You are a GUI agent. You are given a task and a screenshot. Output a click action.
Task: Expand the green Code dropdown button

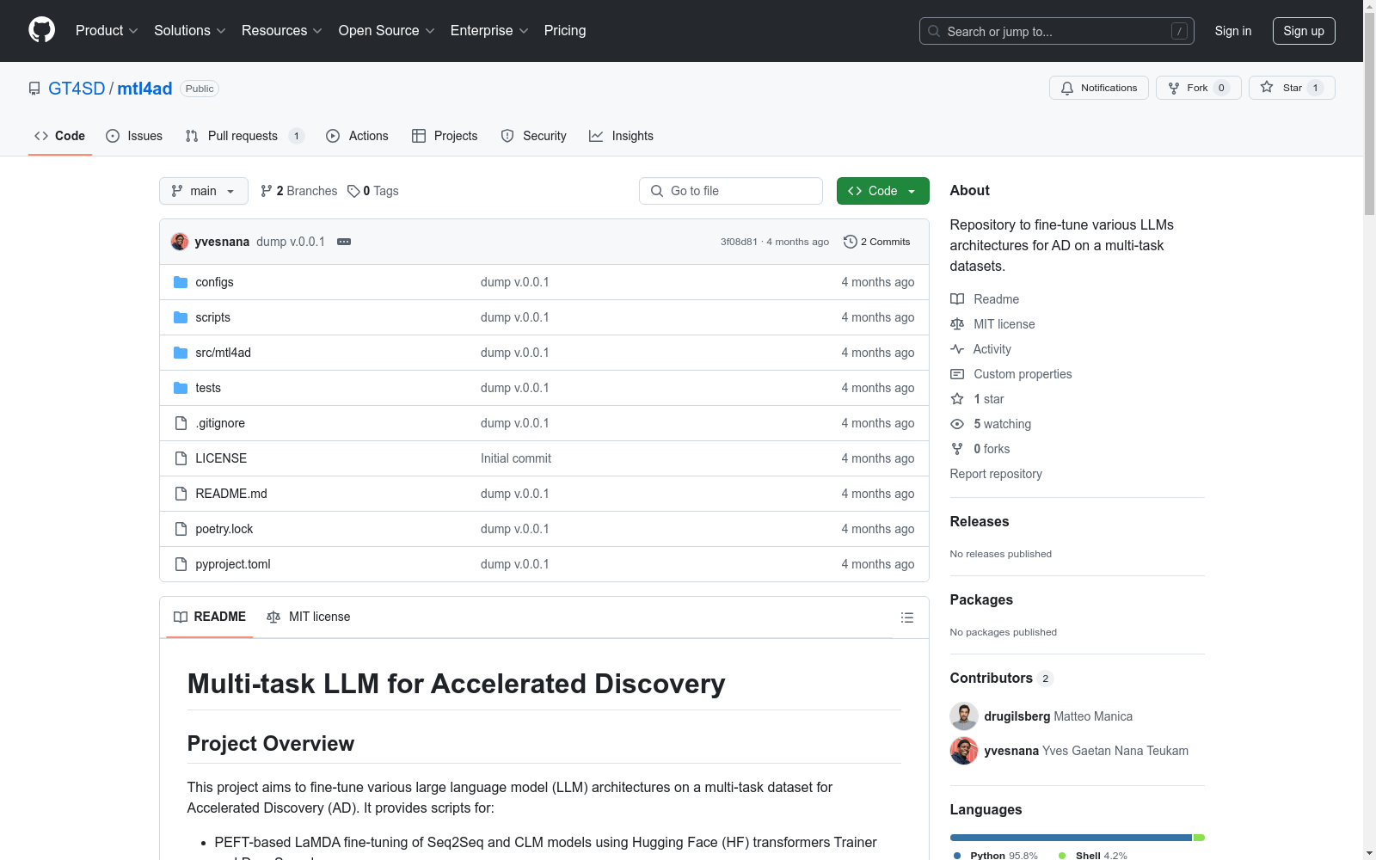[x=882, y=191]
